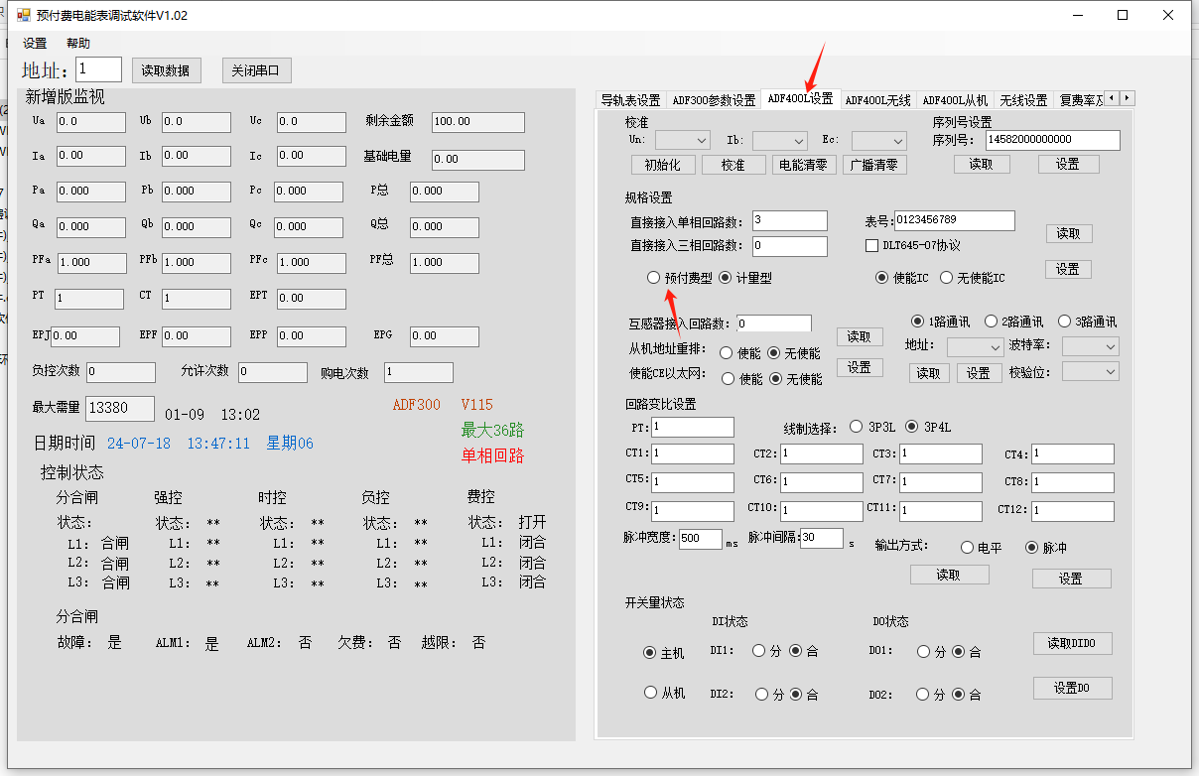Click the 脉冲宽度 input field
The width and height of the screenshot is (1199, 776).
coord(700,539)
